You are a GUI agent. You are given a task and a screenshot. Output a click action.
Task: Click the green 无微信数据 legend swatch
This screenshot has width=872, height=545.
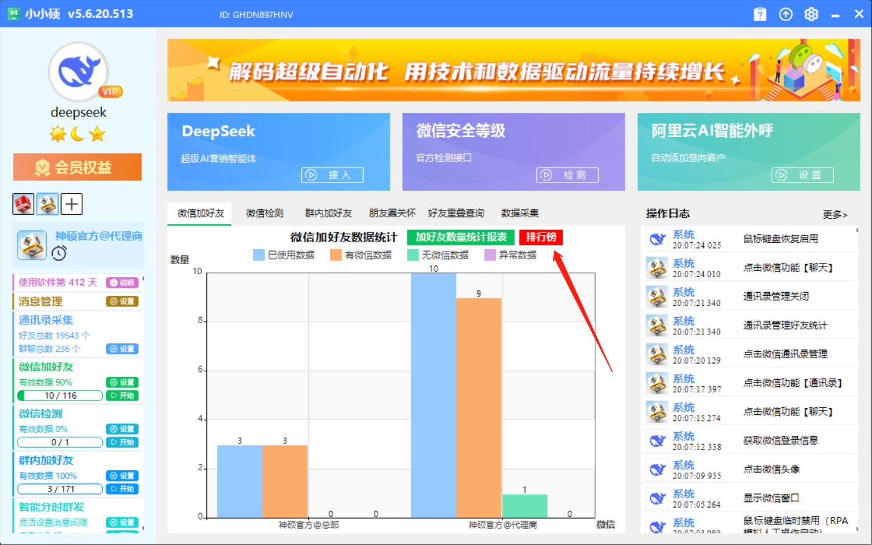coord(413,255)
